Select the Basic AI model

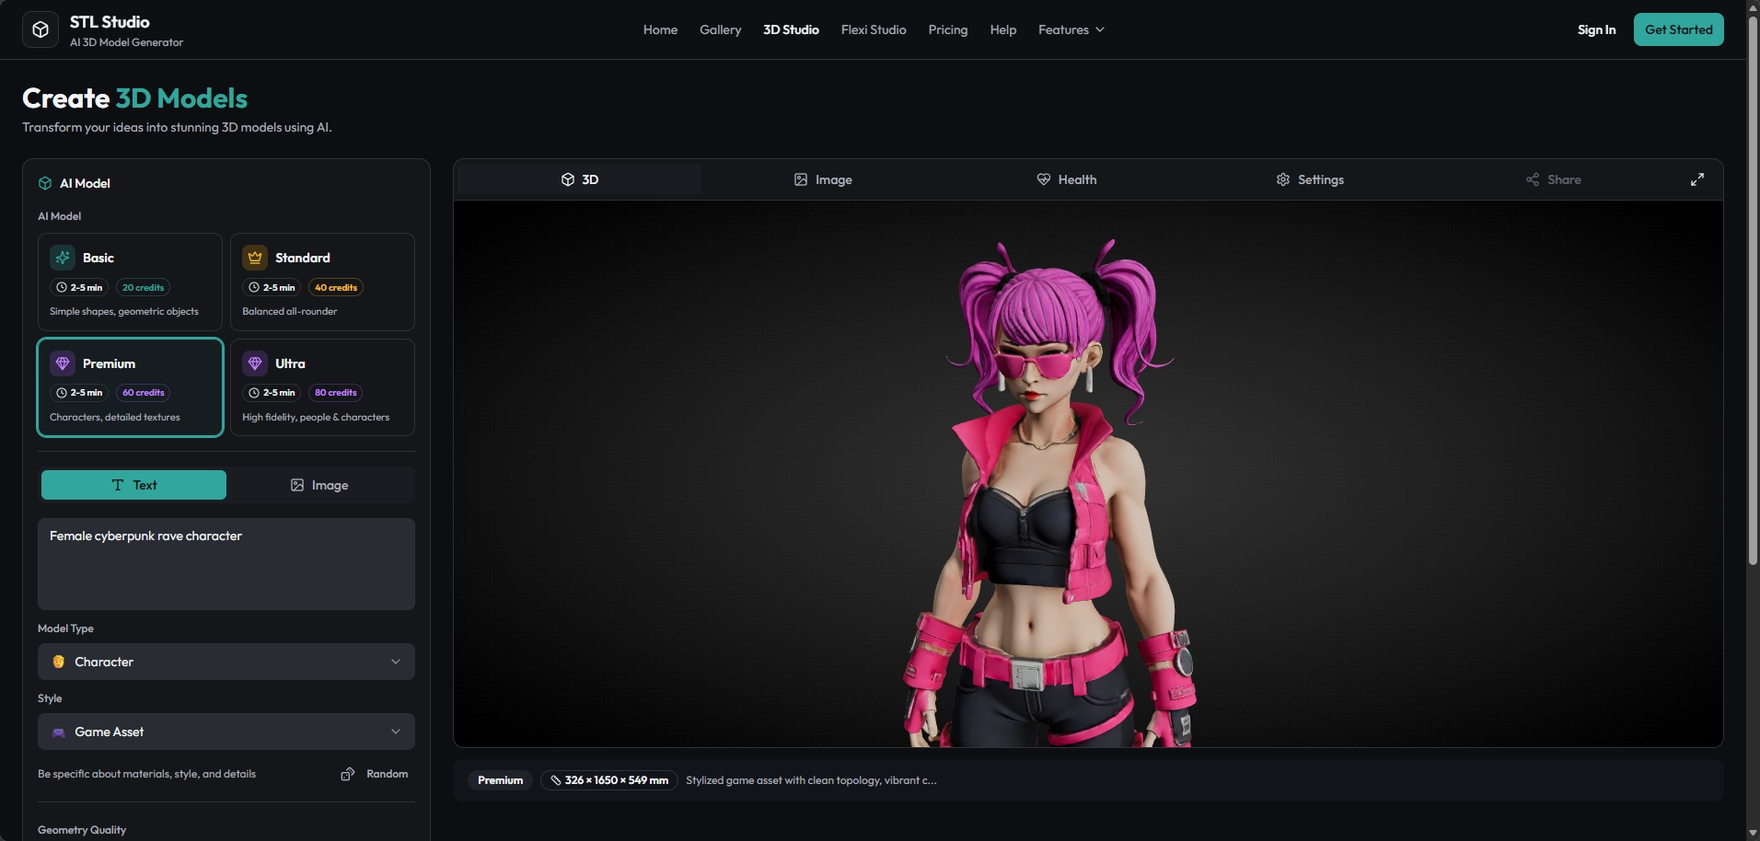tap(129, 282)
